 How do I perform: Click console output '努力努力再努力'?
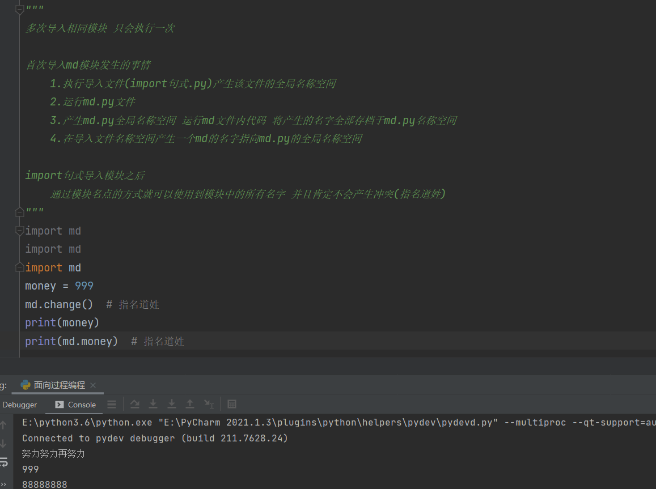pos(53,453)
